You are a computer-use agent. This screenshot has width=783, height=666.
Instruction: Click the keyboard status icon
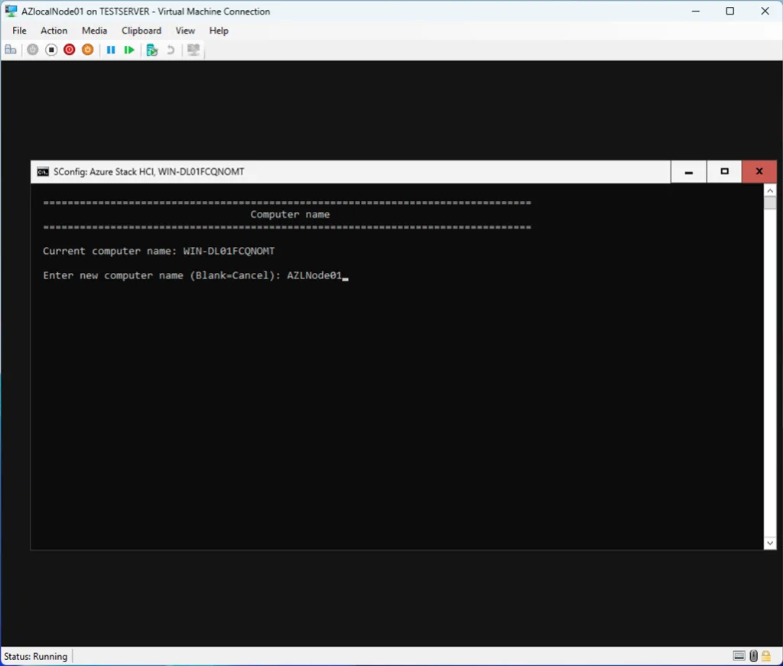pyautogui.click(x=739, y=655)
